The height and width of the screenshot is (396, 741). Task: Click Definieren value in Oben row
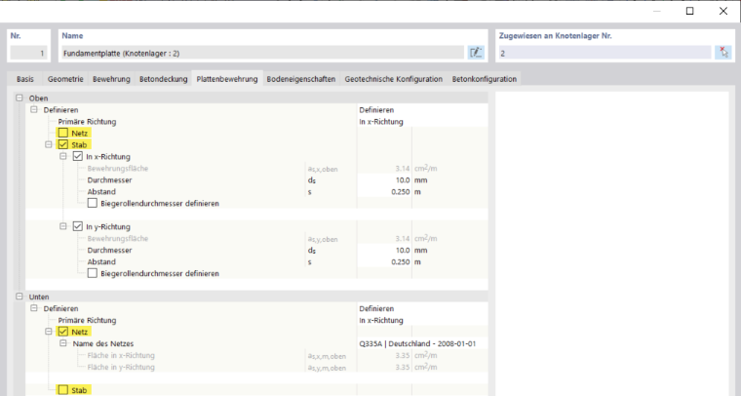(422, 109)
